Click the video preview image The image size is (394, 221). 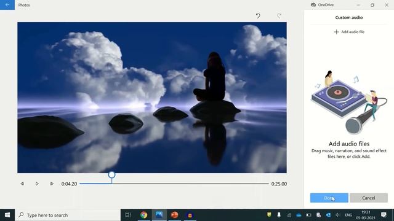152,98
